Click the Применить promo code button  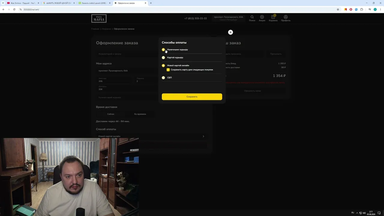(x=276, y=54)
